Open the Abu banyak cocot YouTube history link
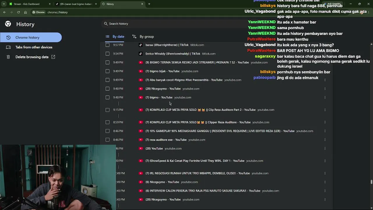The height and width of the screenshot is (210, 373). pos(184,80)
